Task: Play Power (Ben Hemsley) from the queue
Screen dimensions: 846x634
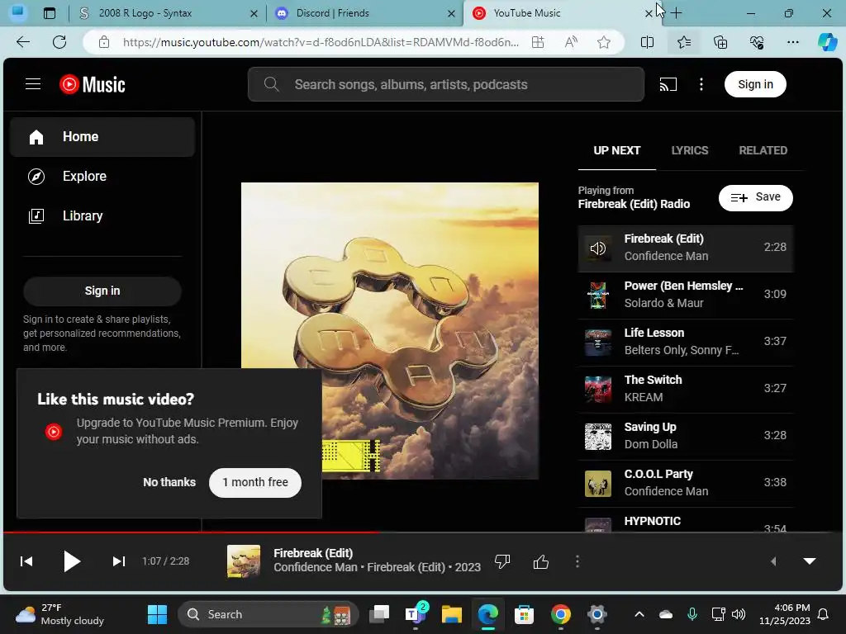Action: pos(685,295)
